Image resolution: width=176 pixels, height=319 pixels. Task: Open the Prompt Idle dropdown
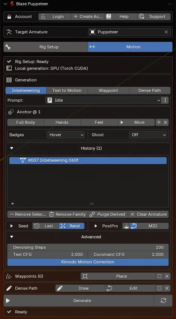pos(103,100)
